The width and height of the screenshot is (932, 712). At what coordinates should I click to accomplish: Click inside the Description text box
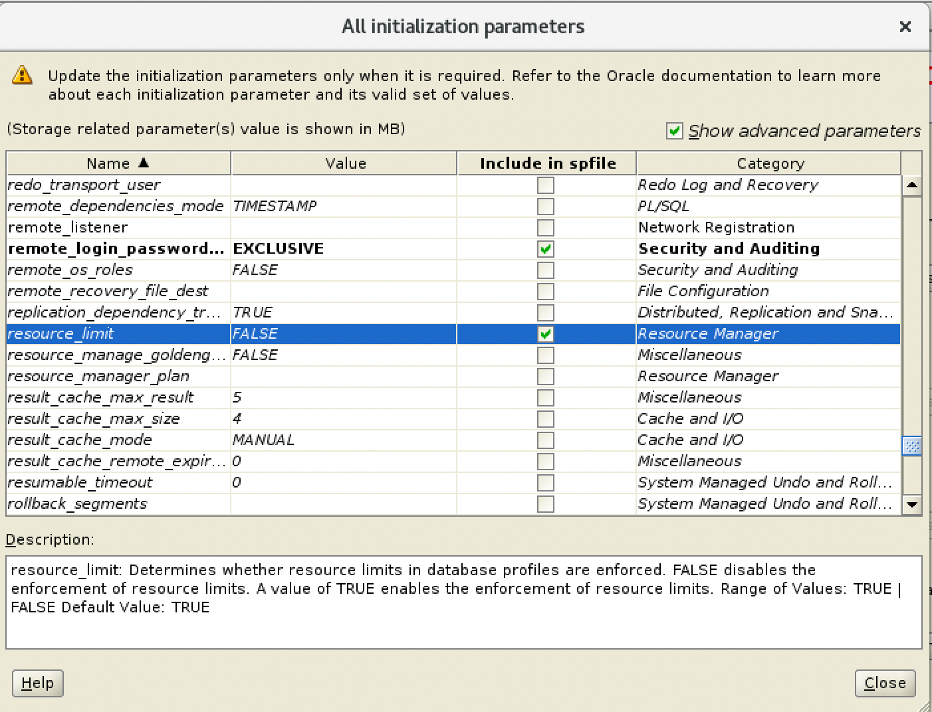tap(464, 602)
